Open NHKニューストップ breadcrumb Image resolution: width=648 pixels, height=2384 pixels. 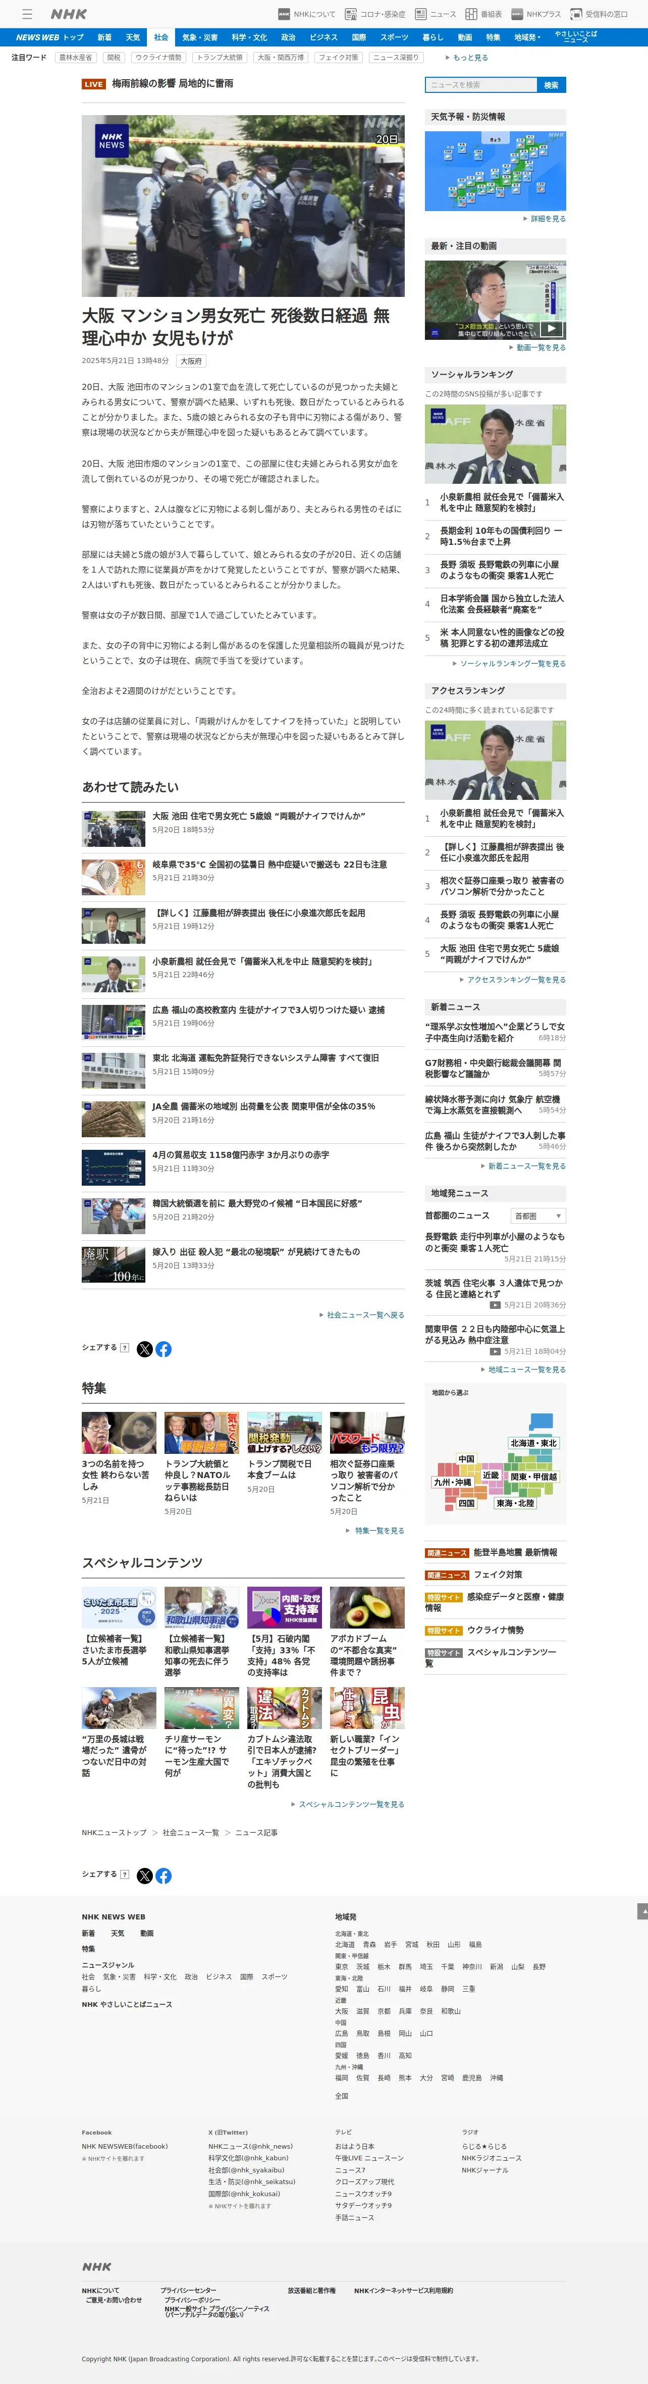[114, 1834]
